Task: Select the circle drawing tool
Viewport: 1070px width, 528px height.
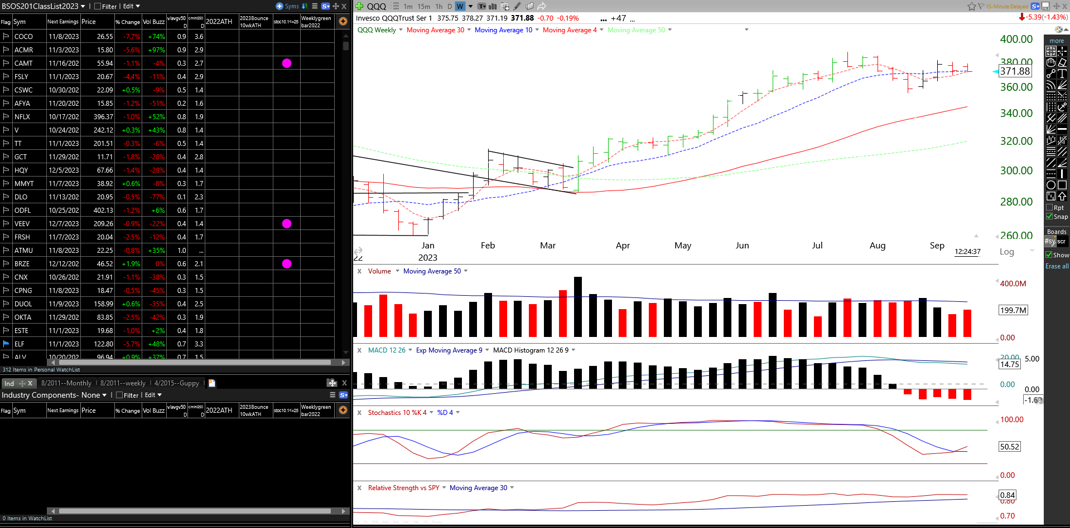Action: click(1051, 185)
